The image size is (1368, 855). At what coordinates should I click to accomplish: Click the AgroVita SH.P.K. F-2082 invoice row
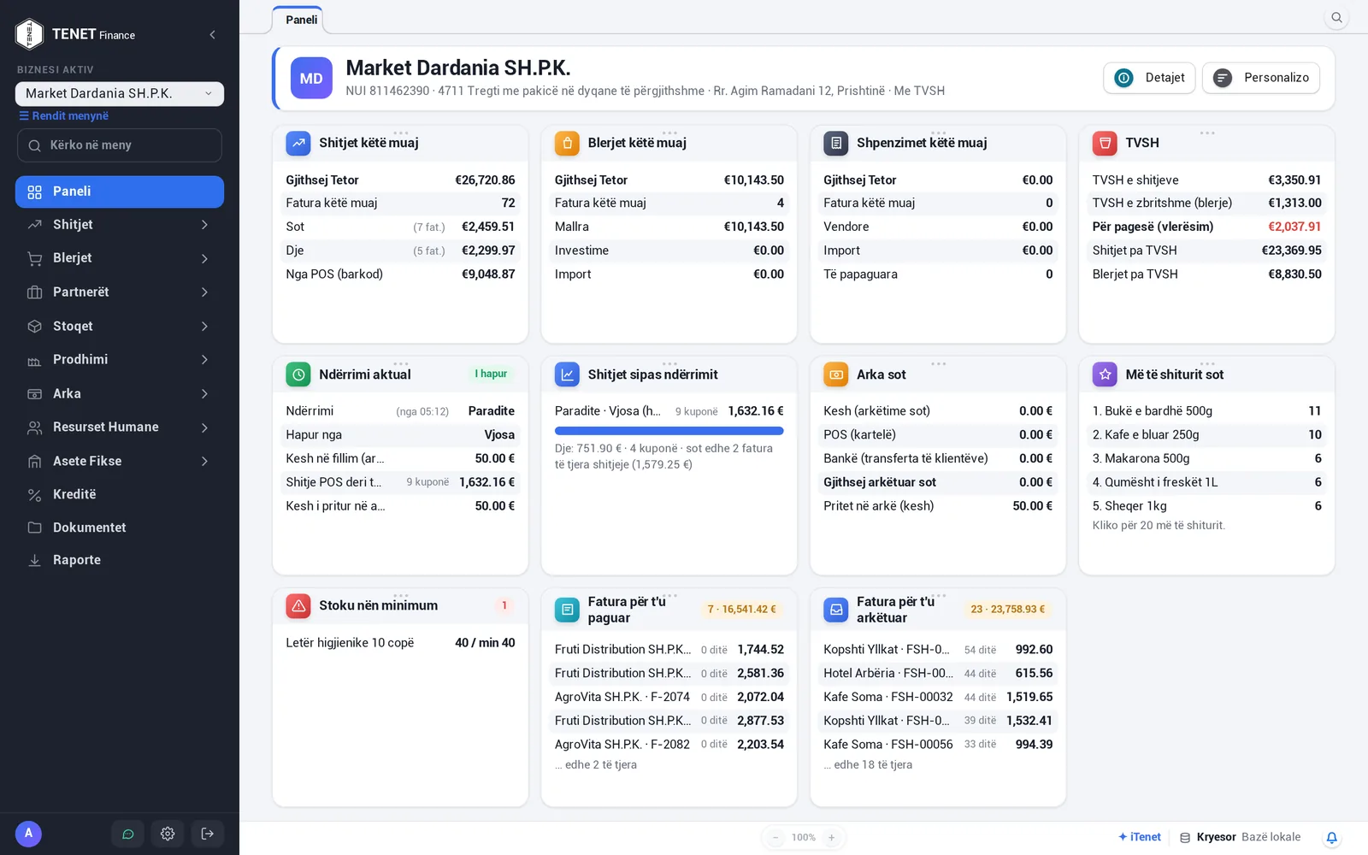669,745
